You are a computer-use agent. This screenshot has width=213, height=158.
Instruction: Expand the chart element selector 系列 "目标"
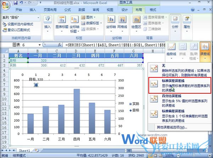(38, 18)
